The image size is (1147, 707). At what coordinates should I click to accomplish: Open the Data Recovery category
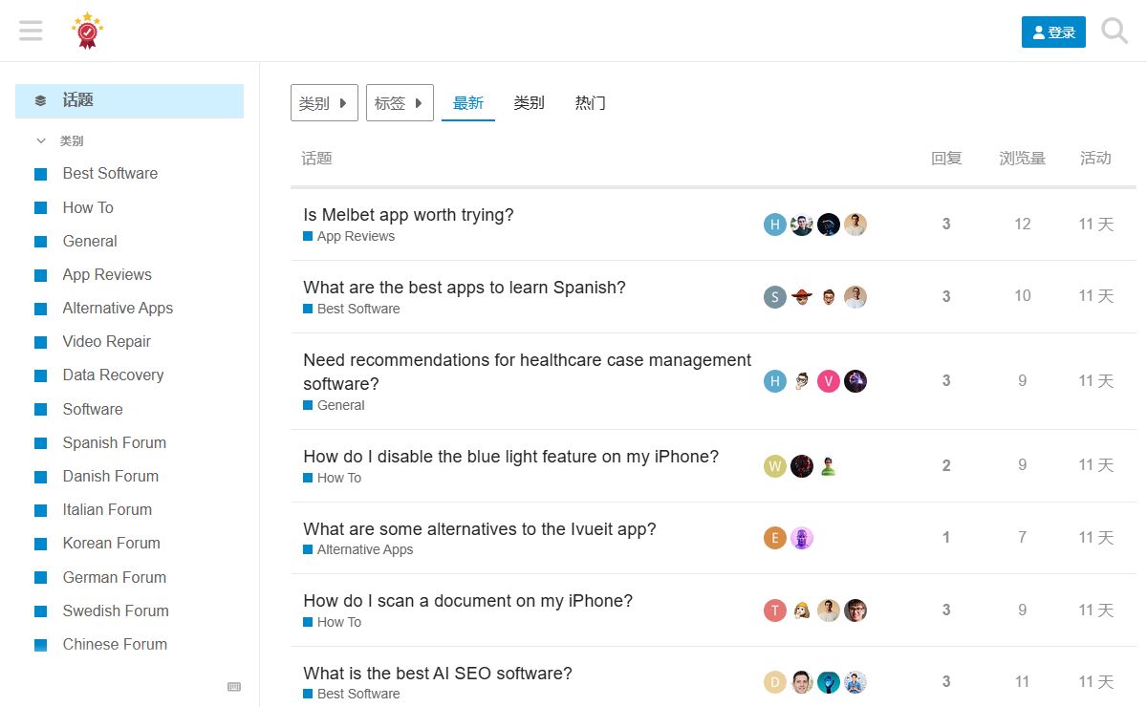[x=113, y=375]
